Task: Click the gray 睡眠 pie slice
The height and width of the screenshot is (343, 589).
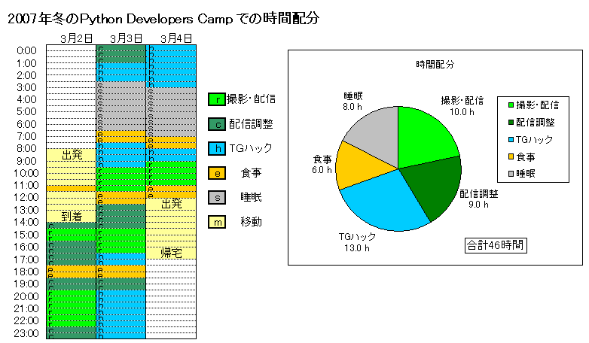Action: pyautogui.click(x=377, y=135)
